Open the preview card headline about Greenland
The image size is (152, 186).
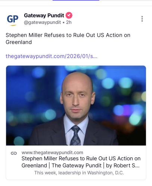[x=81, y=162]
